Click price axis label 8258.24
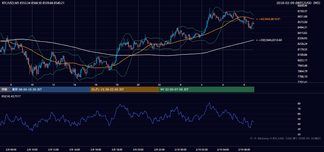324x152 pixels. (302, 44)
